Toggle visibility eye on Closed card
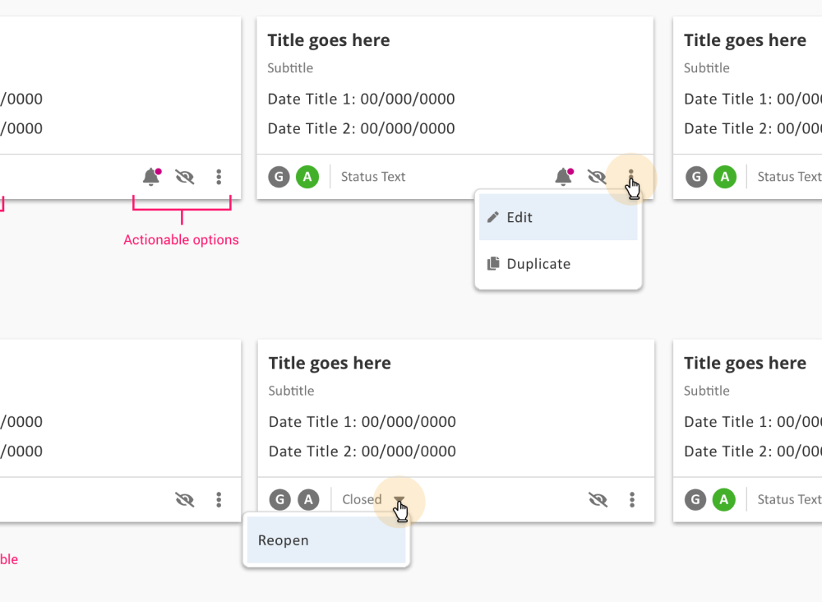822x602 pixels. 598,499
